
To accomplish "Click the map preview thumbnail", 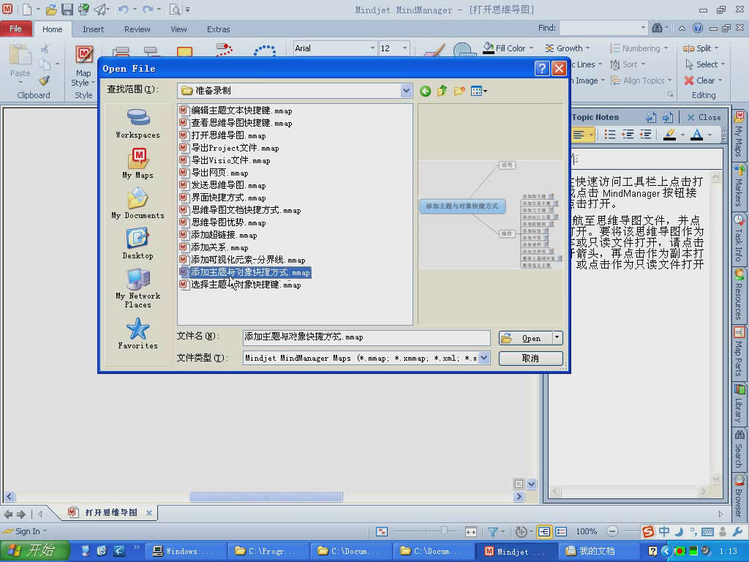I will (x=491, y=214).
